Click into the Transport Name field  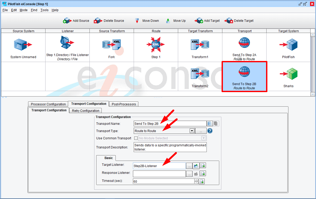170,123
